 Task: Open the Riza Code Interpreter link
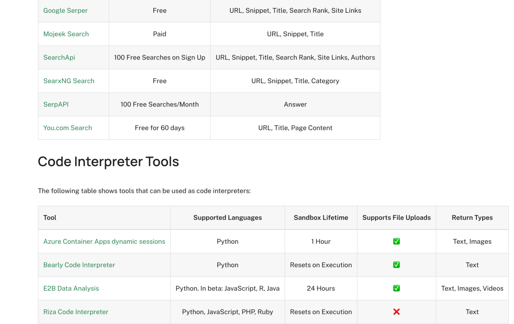click(76, 312)
